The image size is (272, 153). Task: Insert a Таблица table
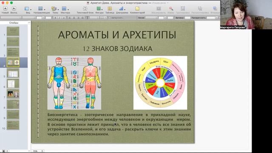pos(110,10)
